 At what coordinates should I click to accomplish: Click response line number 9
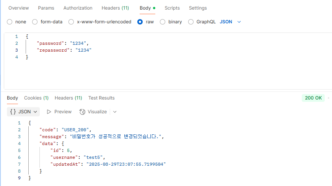[19, 178]
